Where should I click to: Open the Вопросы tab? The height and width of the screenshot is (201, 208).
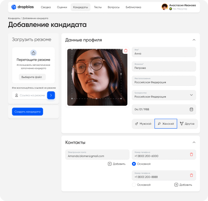click(113, 7)
